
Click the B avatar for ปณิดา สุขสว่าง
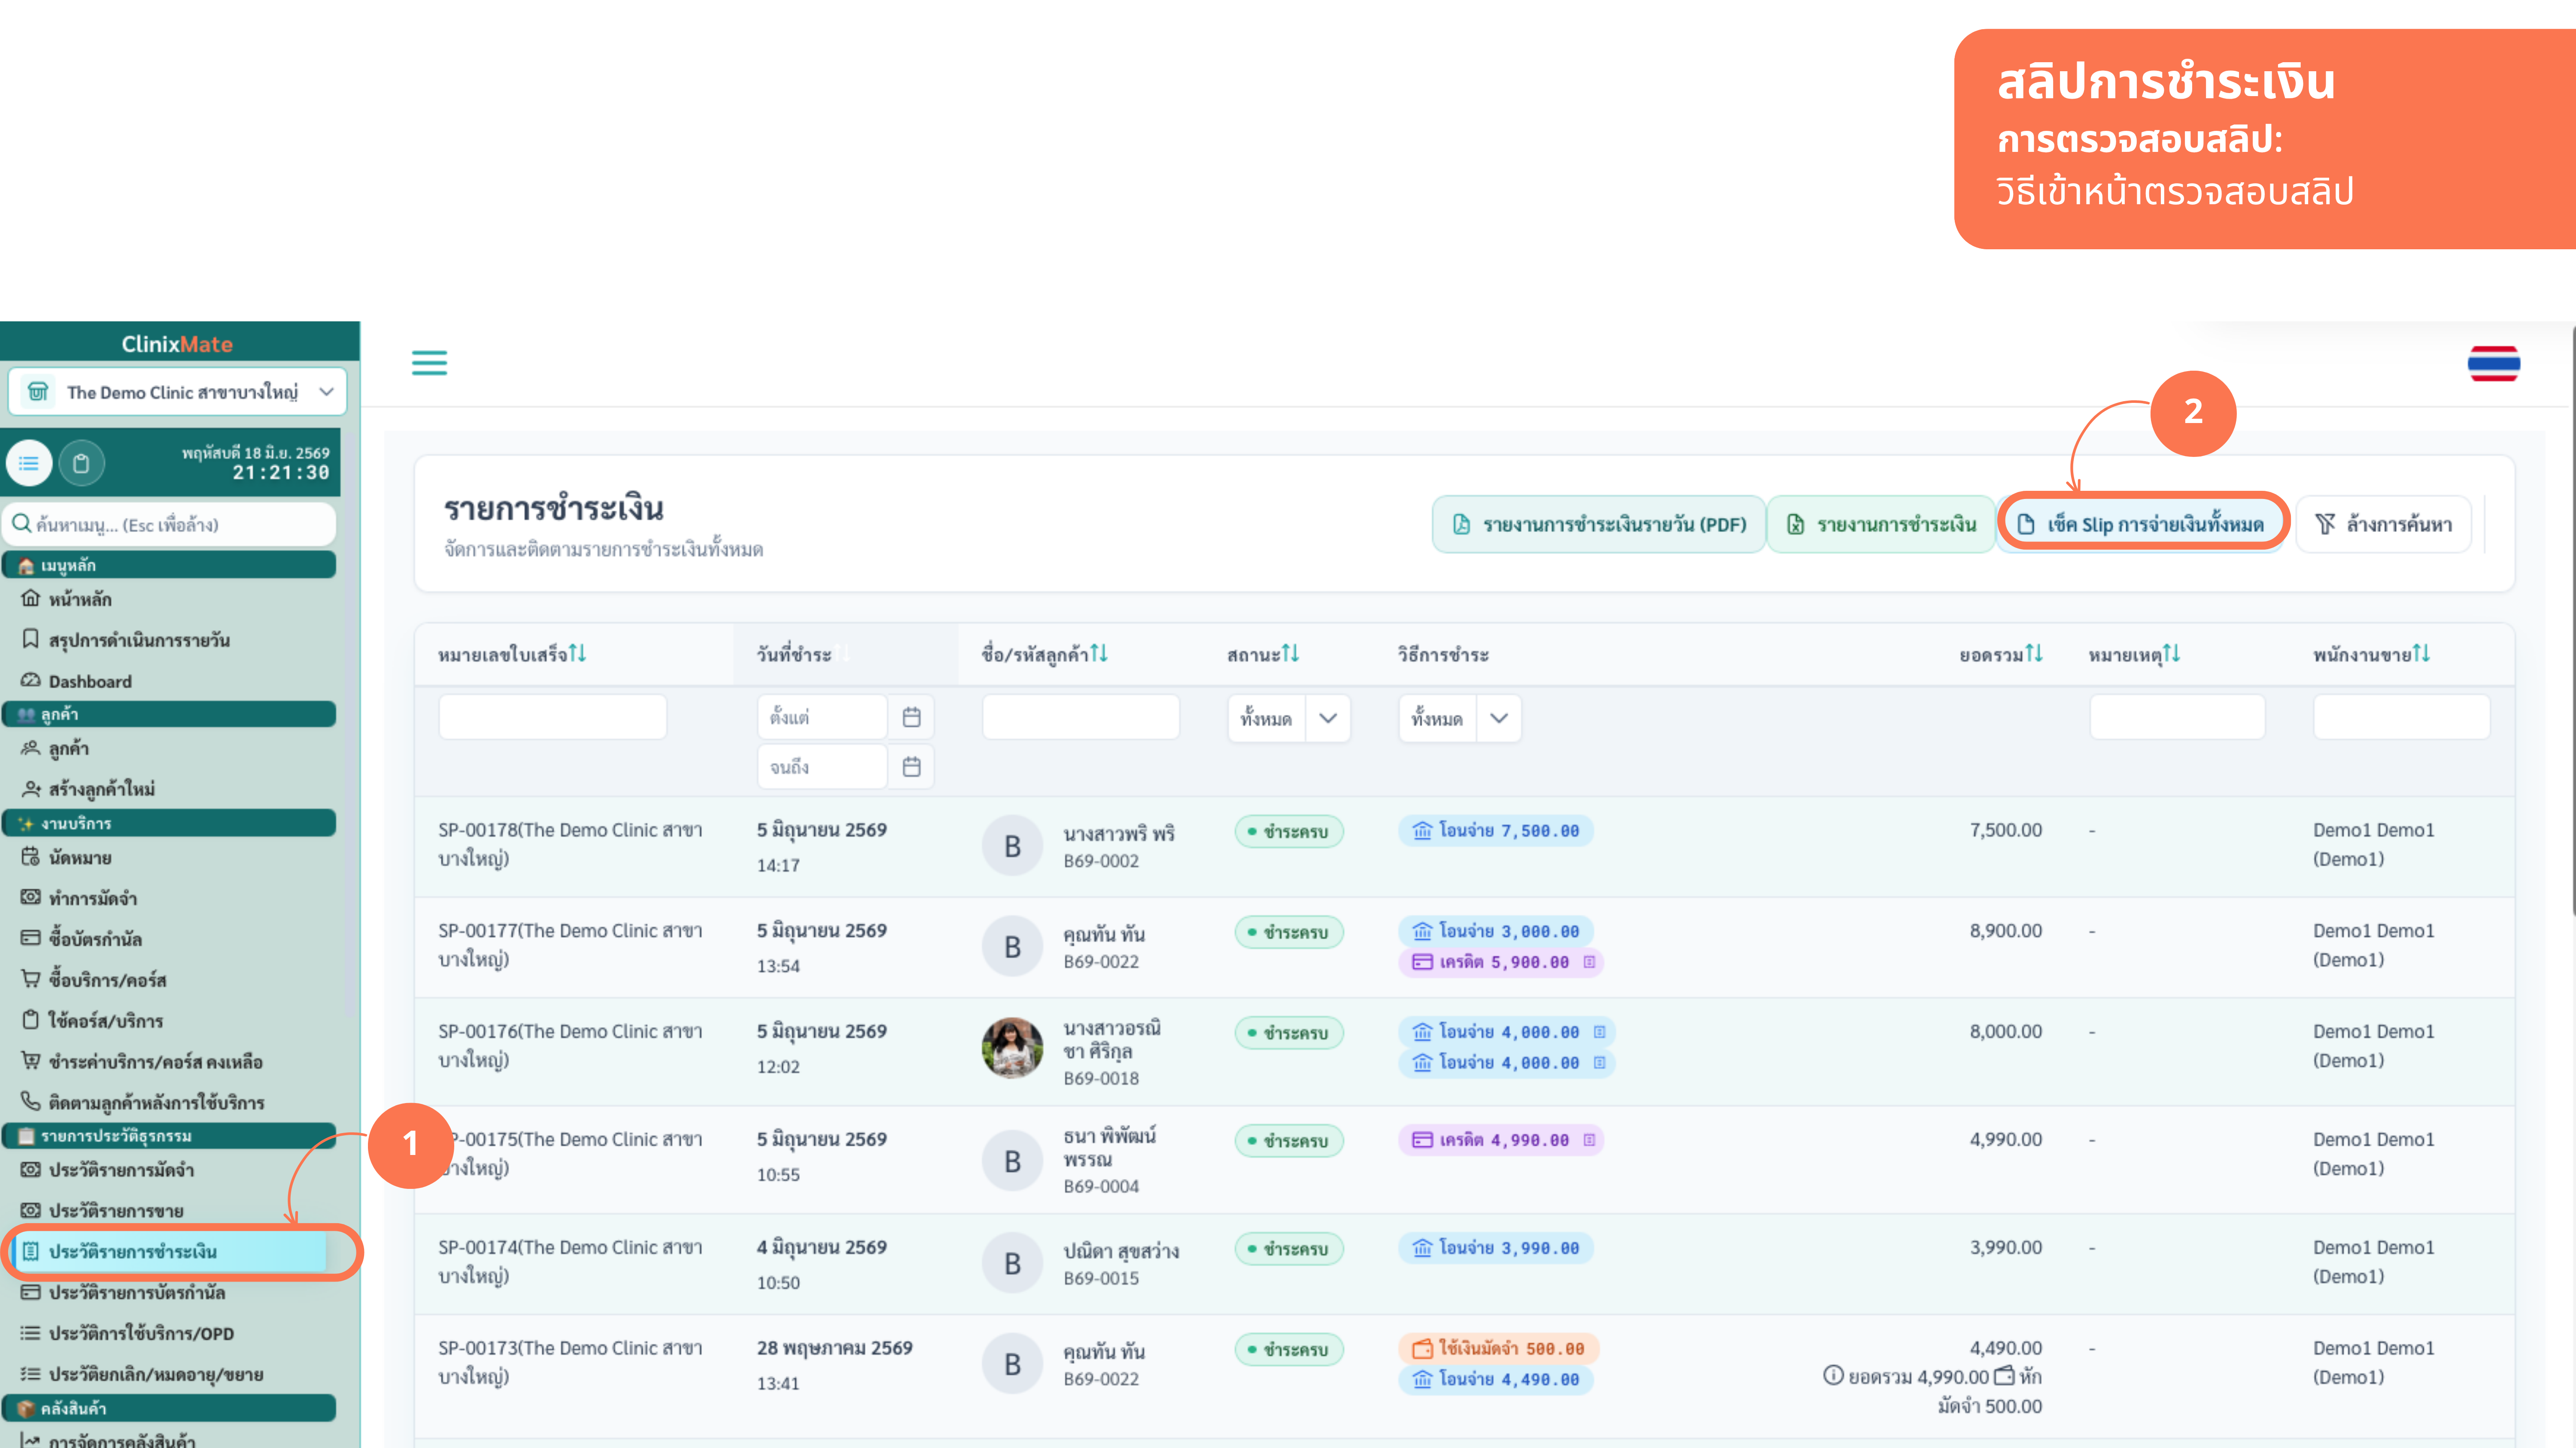[x=1012, y=1263]
